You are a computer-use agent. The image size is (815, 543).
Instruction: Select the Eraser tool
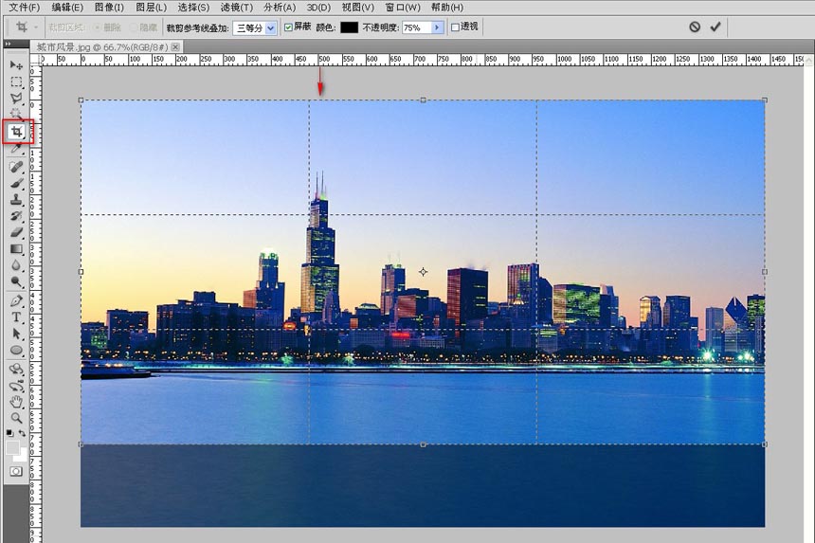(16, 232)
